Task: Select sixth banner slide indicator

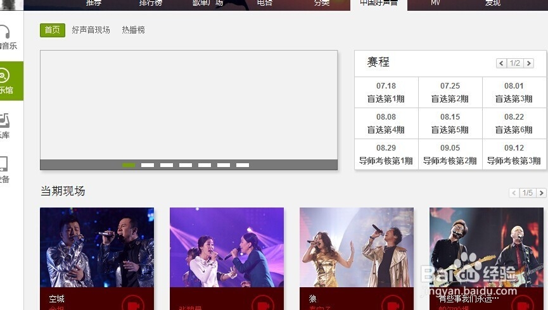Action: click(224, 165)
